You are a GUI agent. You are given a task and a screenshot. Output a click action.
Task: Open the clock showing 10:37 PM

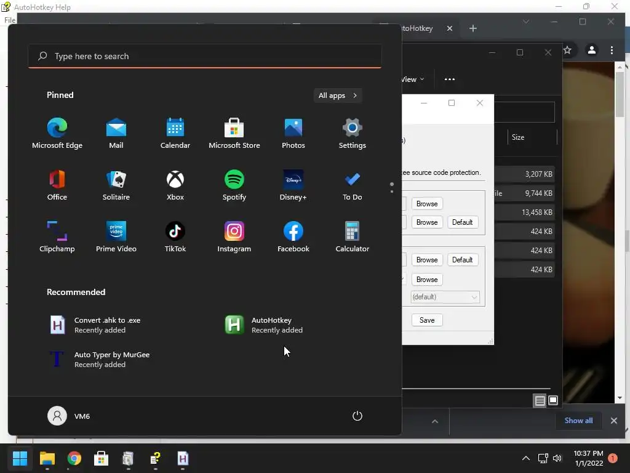(588, 458)
